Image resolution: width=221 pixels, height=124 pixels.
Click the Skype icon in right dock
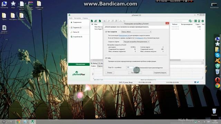click(x=218, y=55)
